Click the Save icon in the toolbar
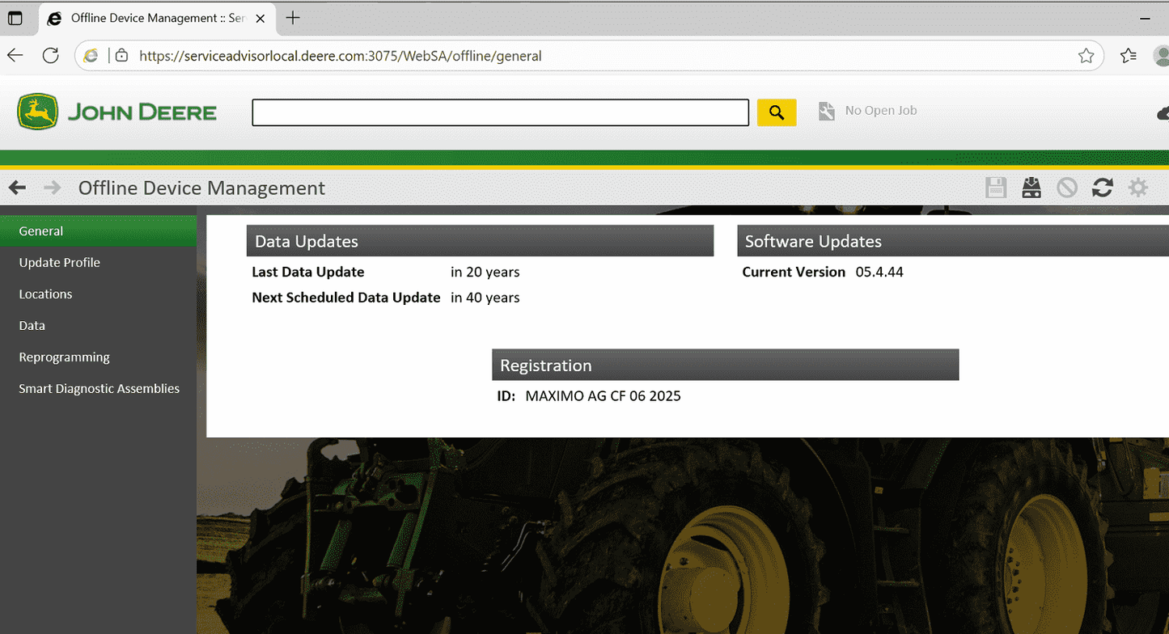The width and height of the screenshot is (1169, 634). point(996,187)
